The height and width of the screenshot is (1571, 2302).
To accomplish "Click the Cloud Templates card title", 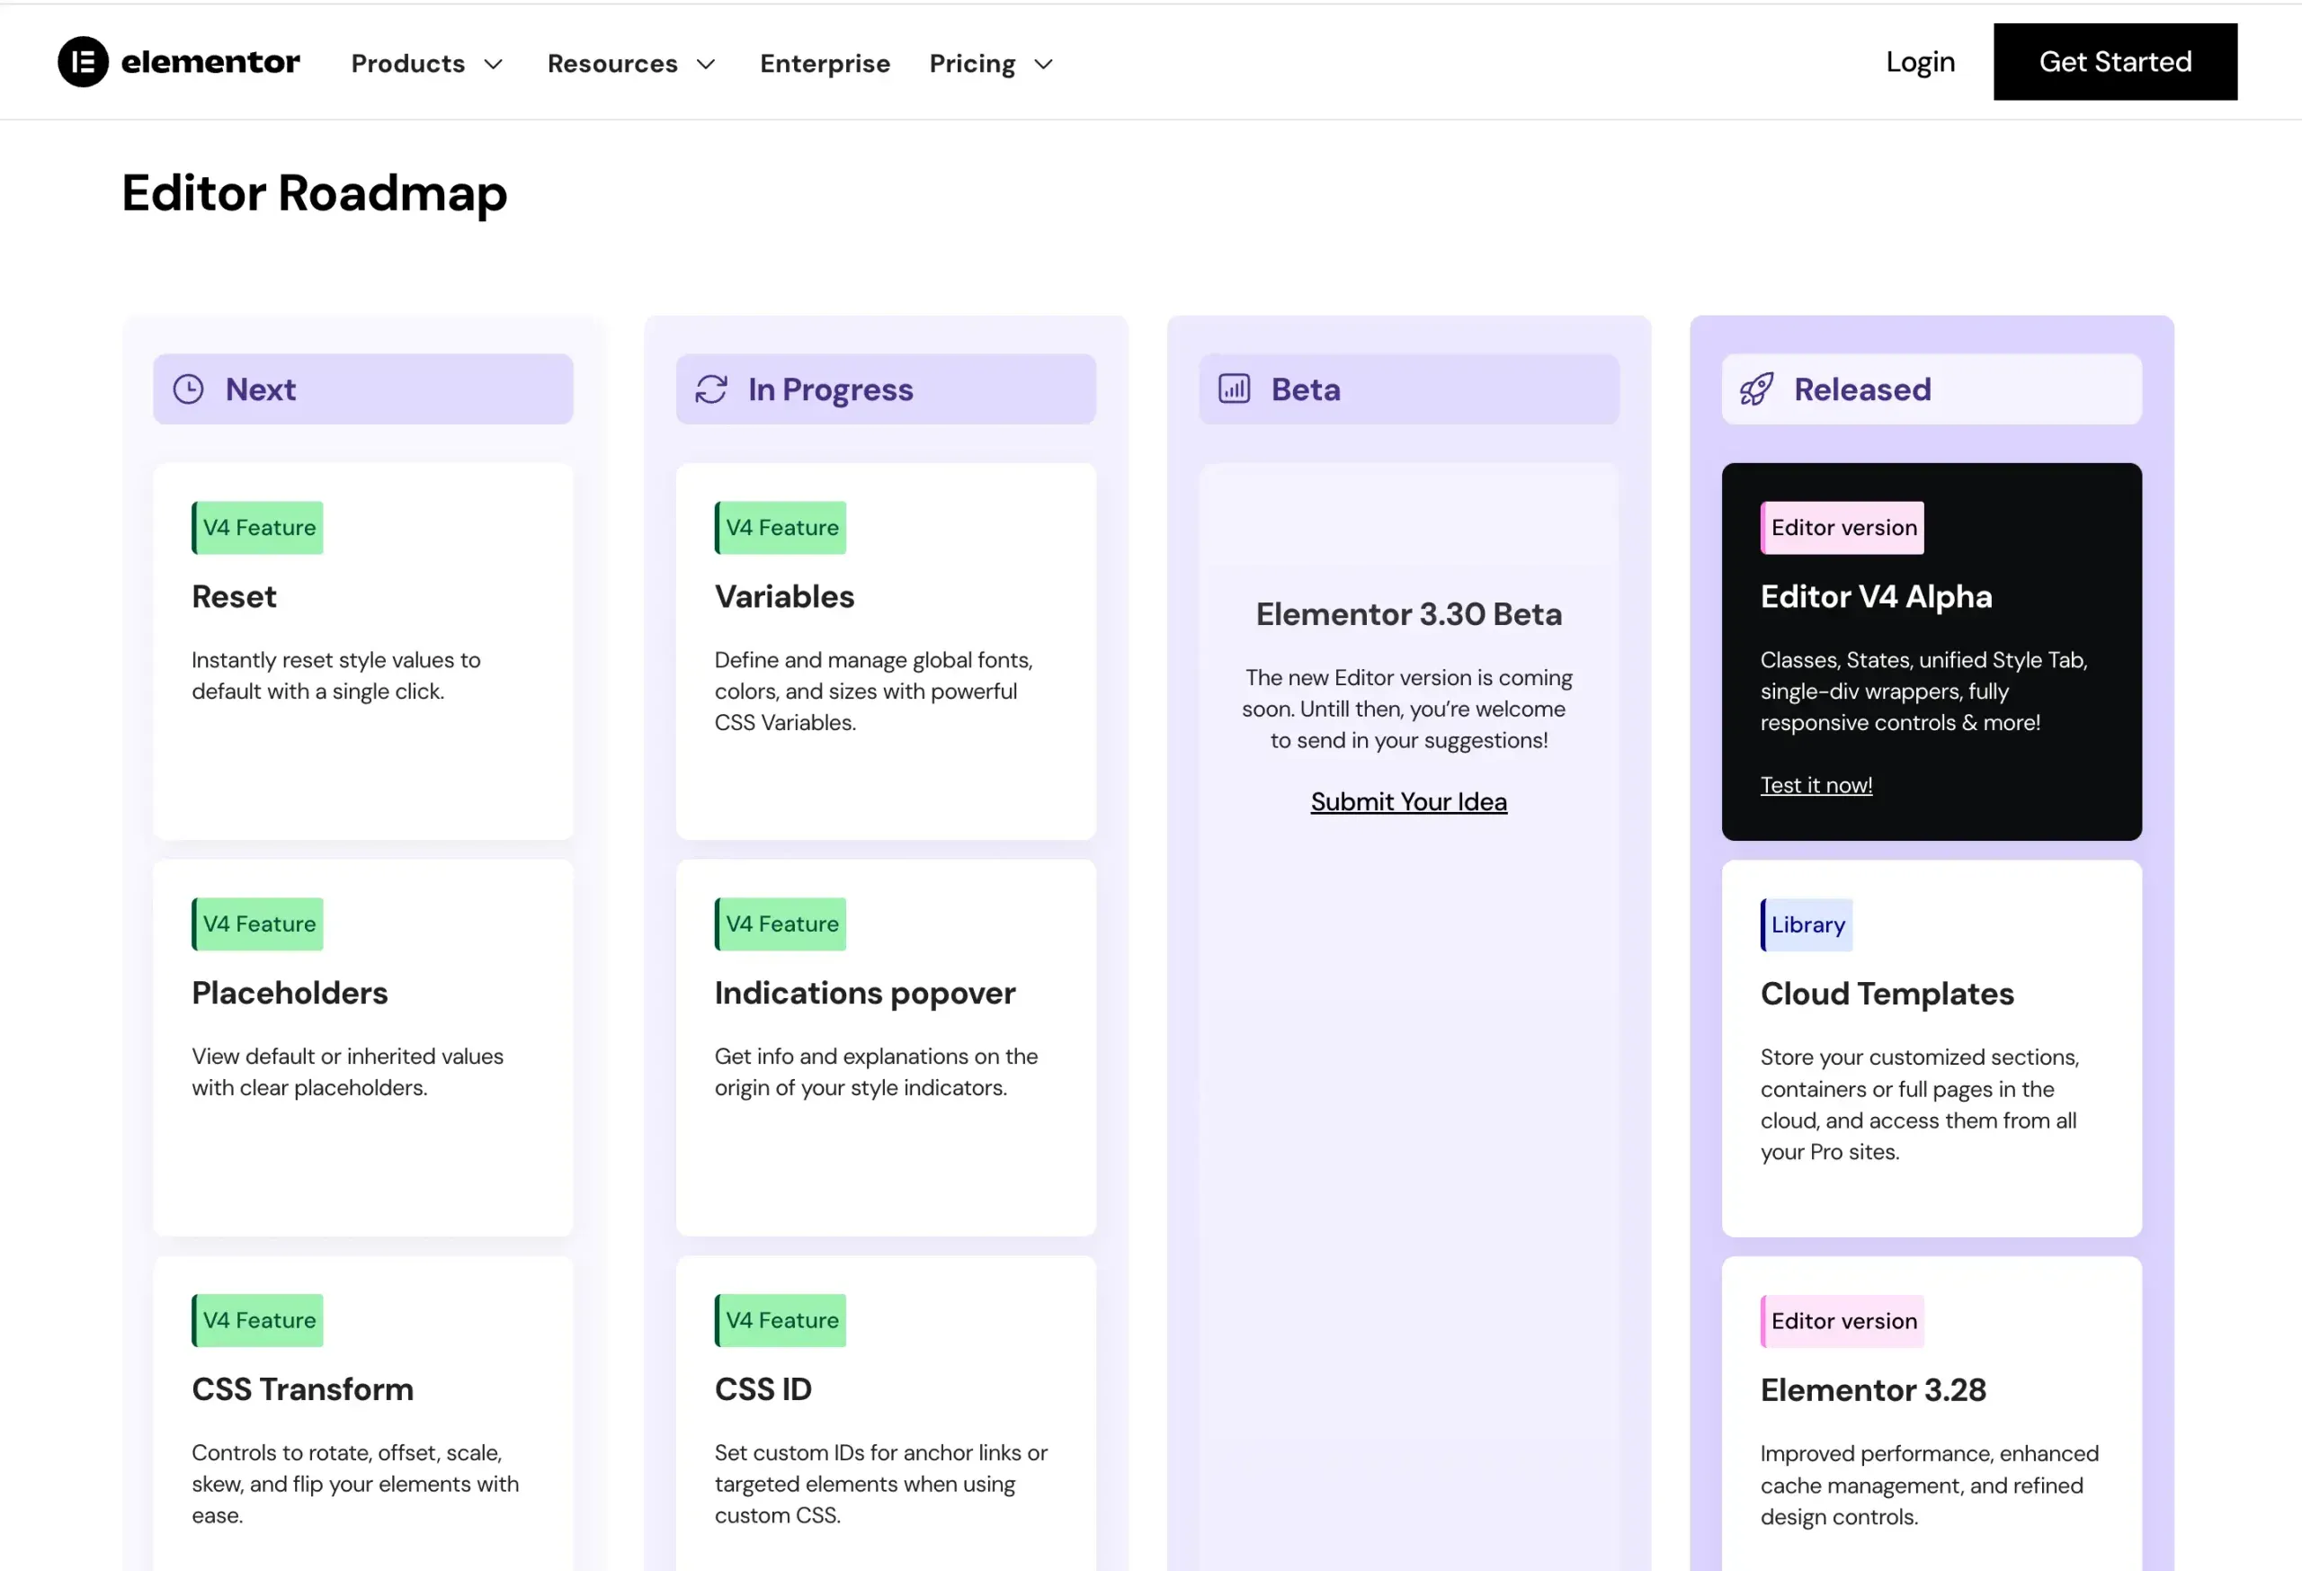I will coord(1887,994).
